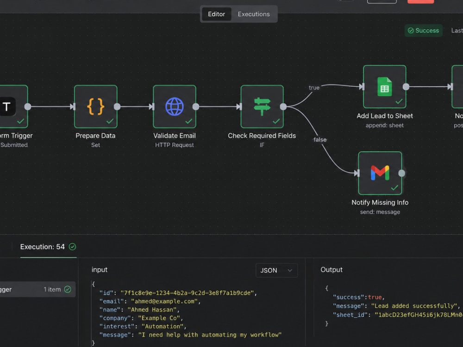Click the Add Lead to Sheet output connector
Image resolution: width=463 pixels, height=347 pixels.
coord(406,87)
